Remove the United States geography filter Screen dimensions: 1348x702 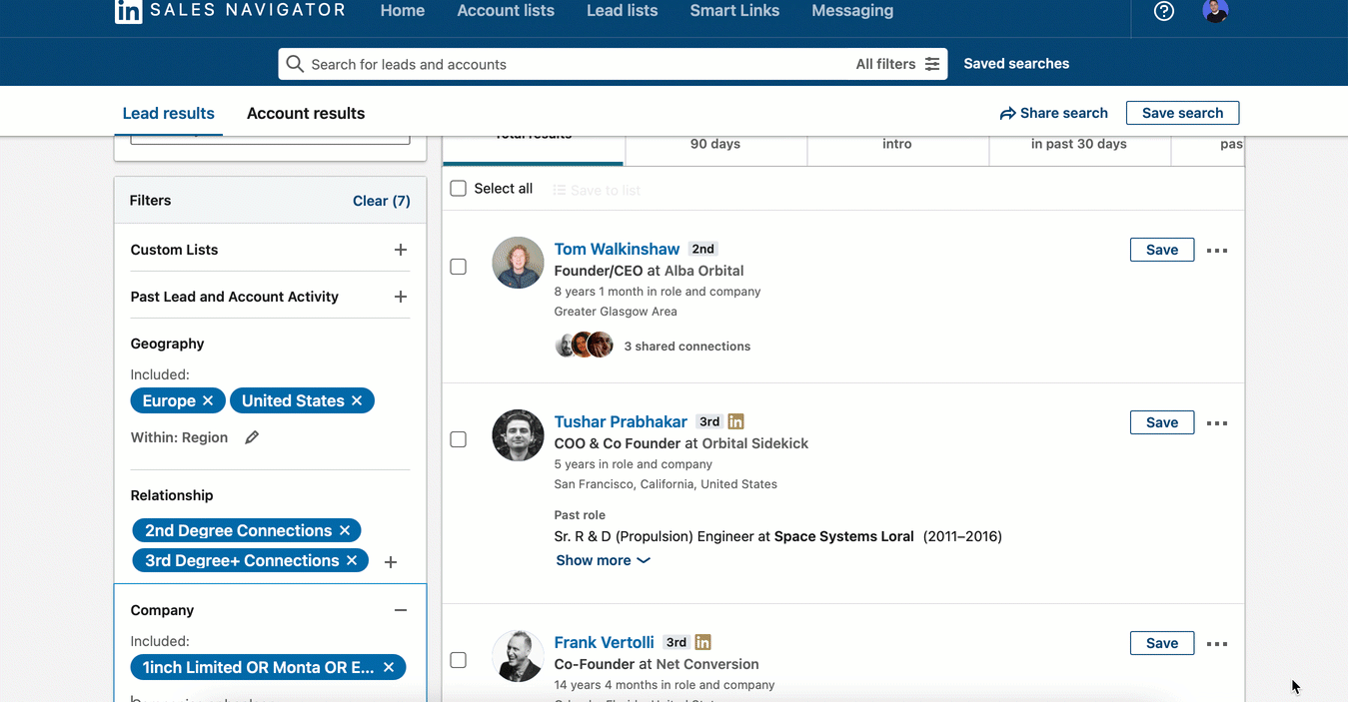click(x=357, y=400)
